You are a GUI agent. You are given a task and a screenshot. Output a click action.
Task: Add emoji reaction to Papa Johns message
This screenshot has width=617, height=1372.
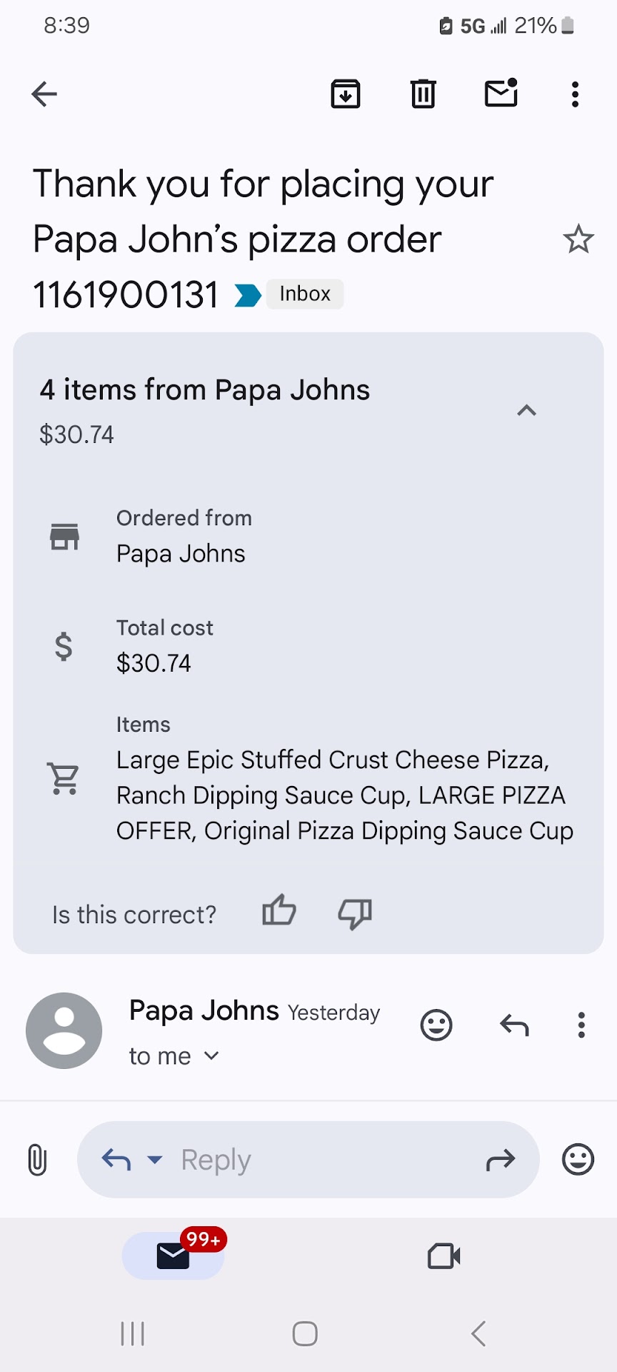point(436,1025)
